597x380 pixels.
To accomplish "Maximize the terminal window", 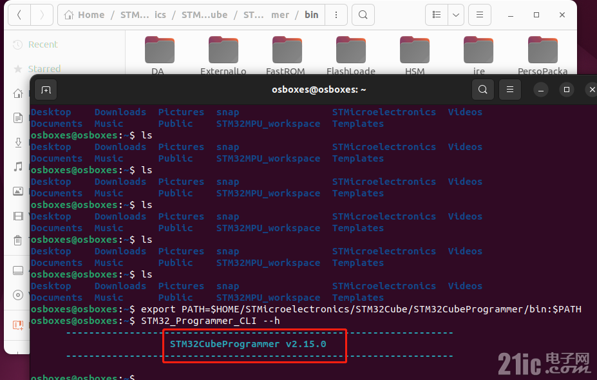I will pyautogui.click(x=567, y=90).
